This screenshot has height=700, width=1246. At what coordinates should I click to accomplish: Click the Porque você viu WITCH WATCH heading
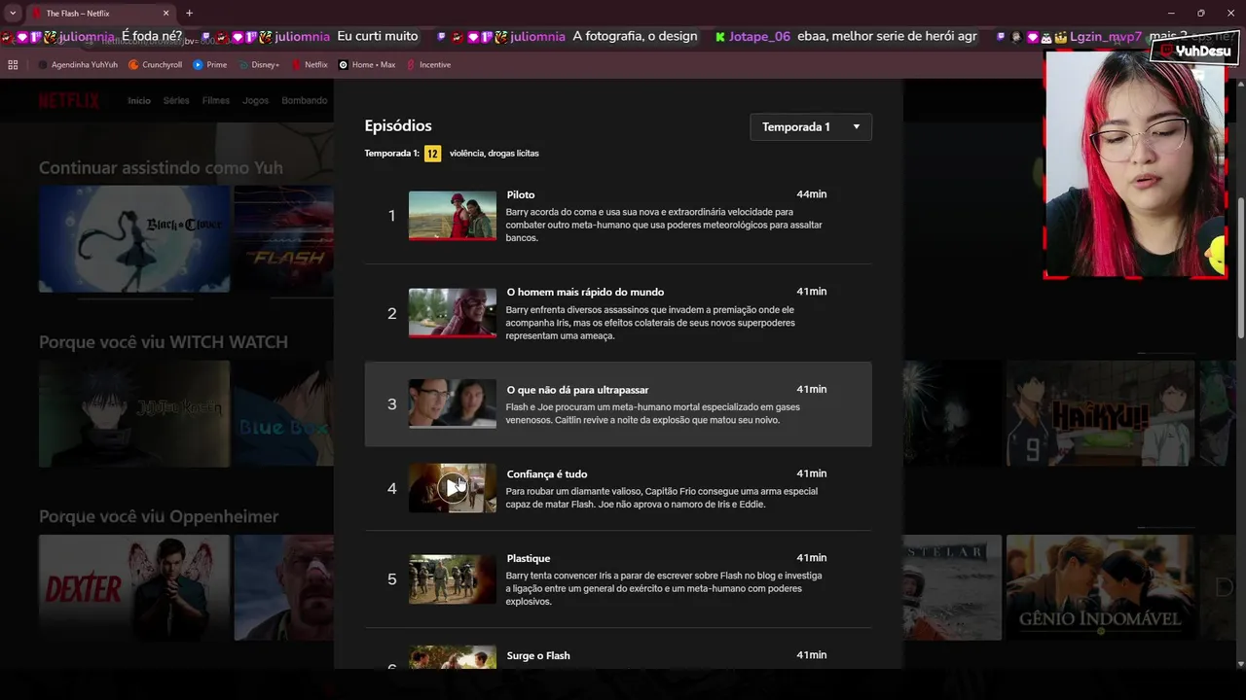(x=164, y=342)
